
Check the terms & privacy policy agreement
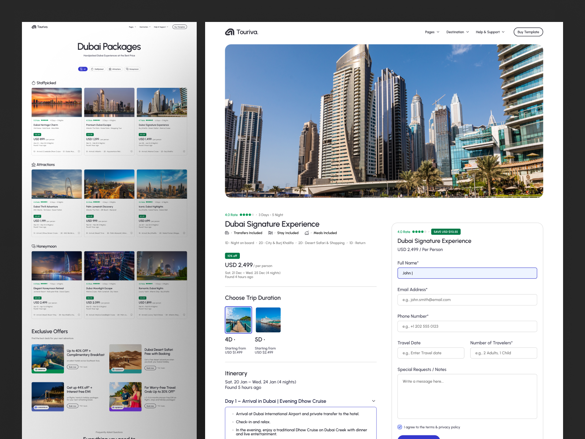pos(400,427)
